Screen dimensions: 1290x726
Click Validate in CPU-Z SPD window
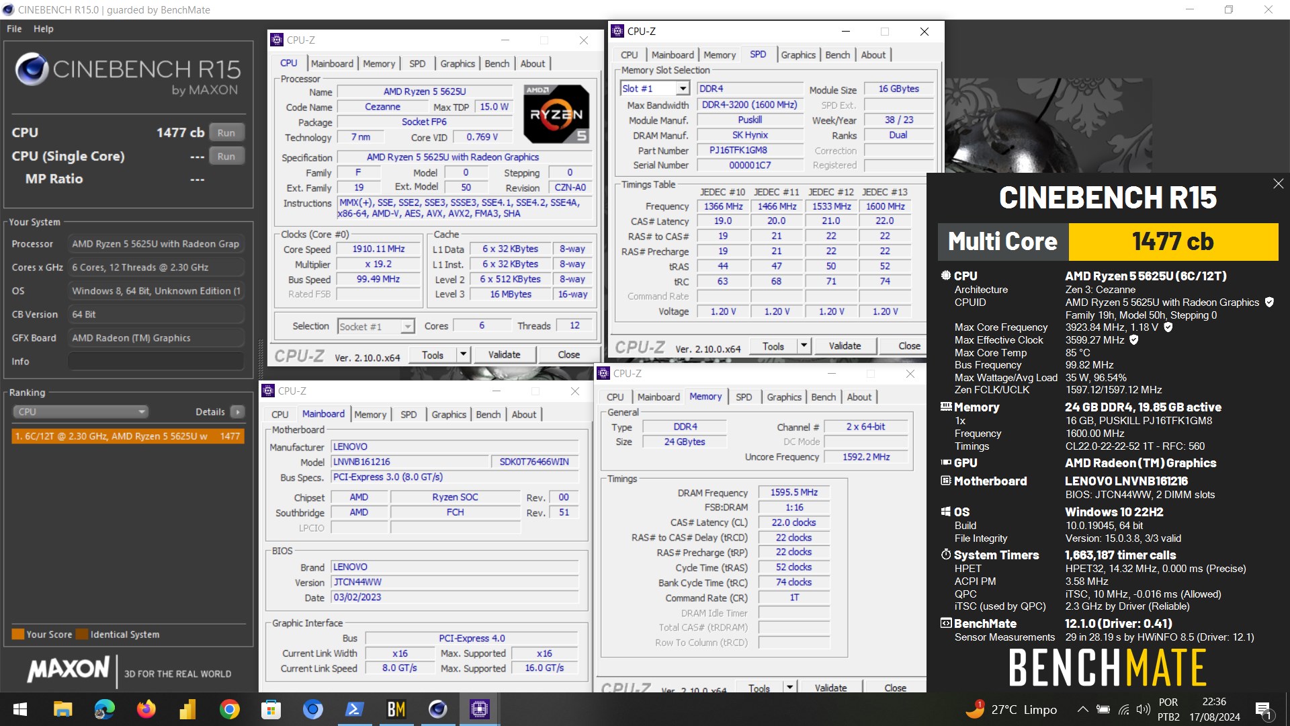(x=845, y=346)
